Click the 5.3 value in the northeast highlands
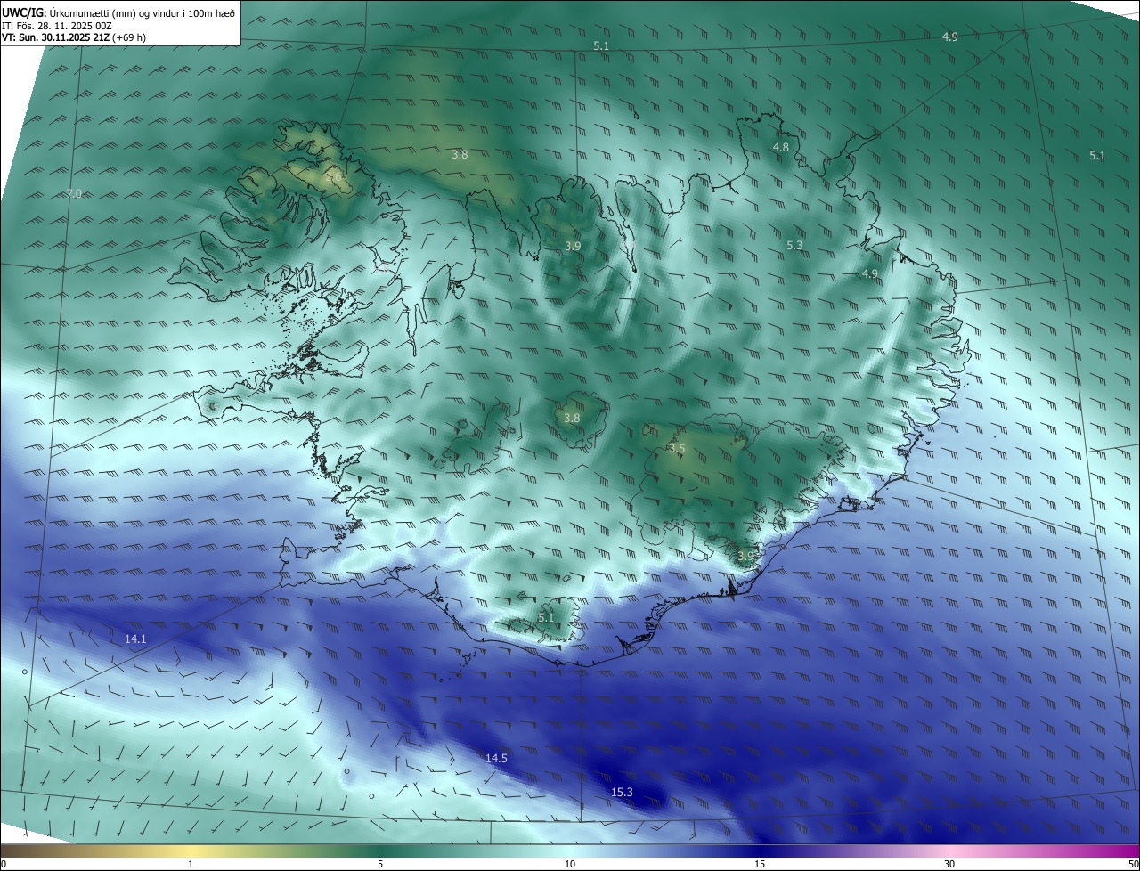This screenshot has width=1140, height=871. pyautogui.click(x=794, y=245)
